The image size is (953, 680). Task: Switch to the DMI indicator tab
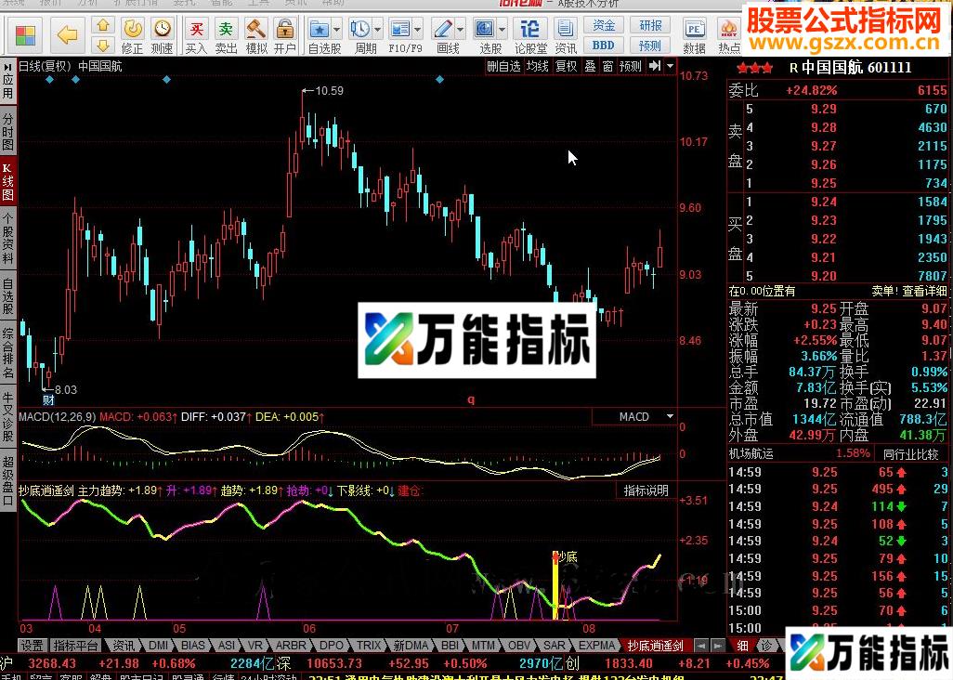pos(158,645)
